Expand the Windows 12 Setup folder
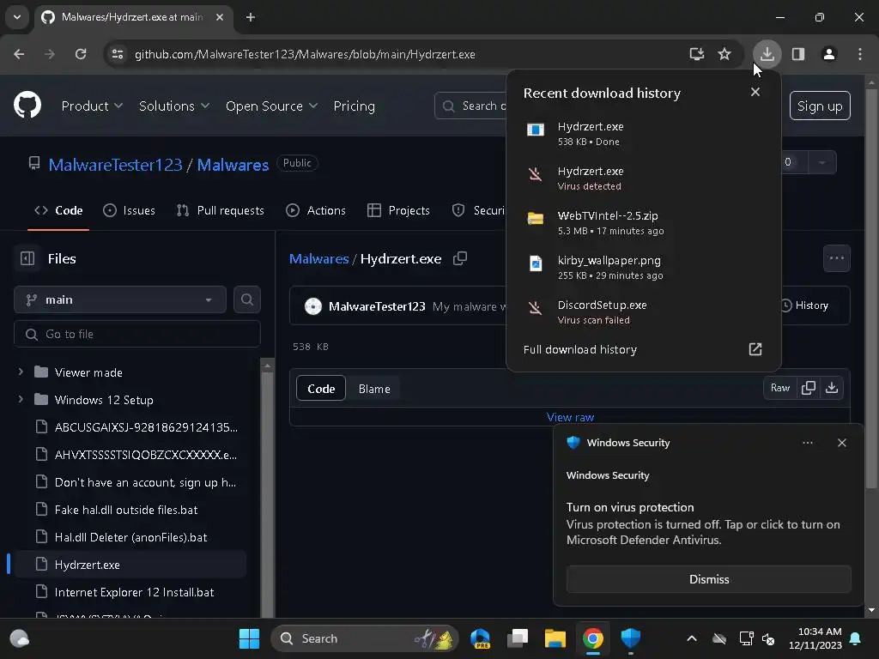879x659 pixels. click(21, 400)
